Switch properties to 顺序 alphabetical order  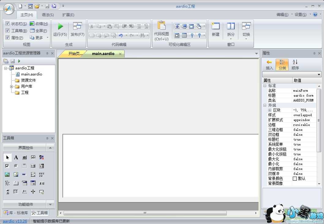tap(295, 64)
